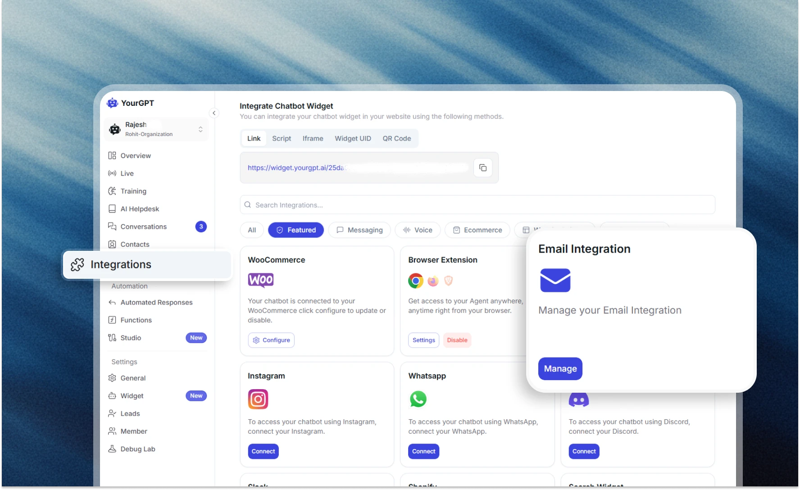Click Manage on the Email Integration panel
Viewport: 800px width, 490px height.
[x=560, y=368]
